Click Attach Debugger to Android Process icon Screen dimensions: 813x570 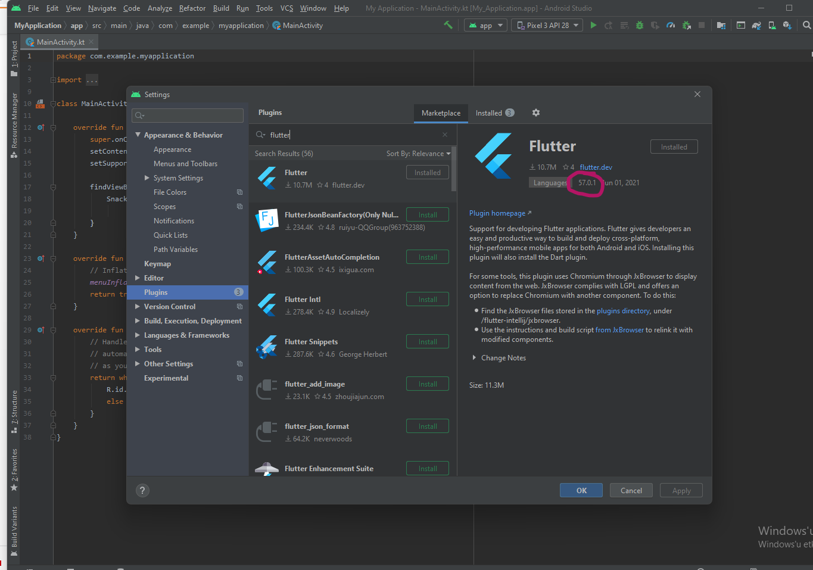click(x=686, y=25)
